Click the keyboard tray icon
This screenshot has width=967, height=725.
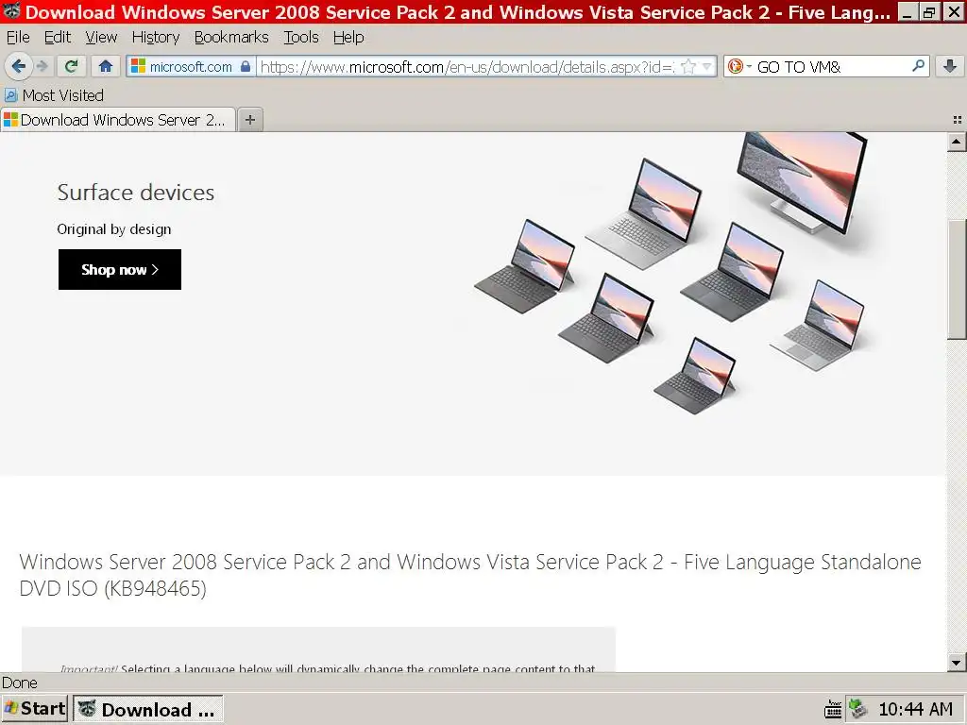click(833, 710)
